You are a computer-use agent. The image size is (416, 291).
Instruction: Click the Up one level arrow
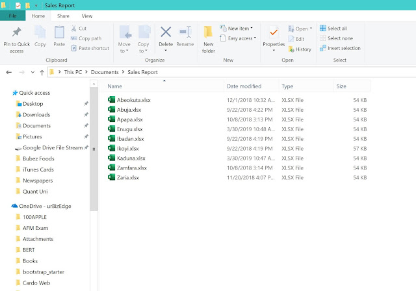click(x=42, y=72)
